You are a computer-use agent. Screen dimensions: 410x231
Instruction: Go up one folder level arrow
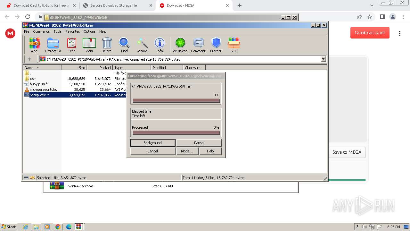point(29,59)
